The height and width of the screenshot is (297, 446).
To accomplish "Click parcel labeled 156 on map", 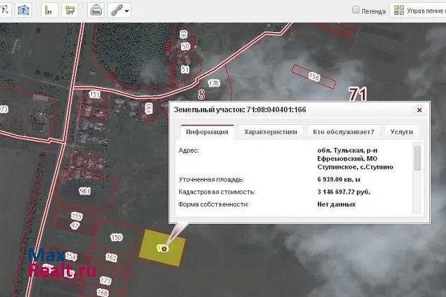I will [x=313, y=75].
